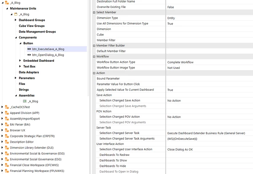Expand the Parameters node
The image size is (253, 174).
[x=16, y=78]
